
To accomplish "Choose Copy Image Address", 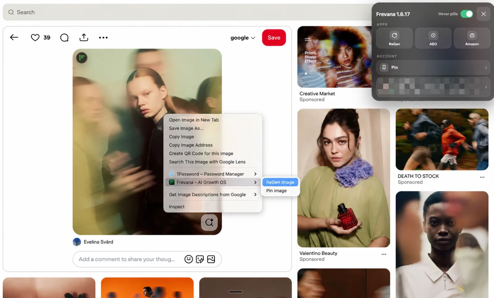I will pyautogui.click(x=191, y=145).
